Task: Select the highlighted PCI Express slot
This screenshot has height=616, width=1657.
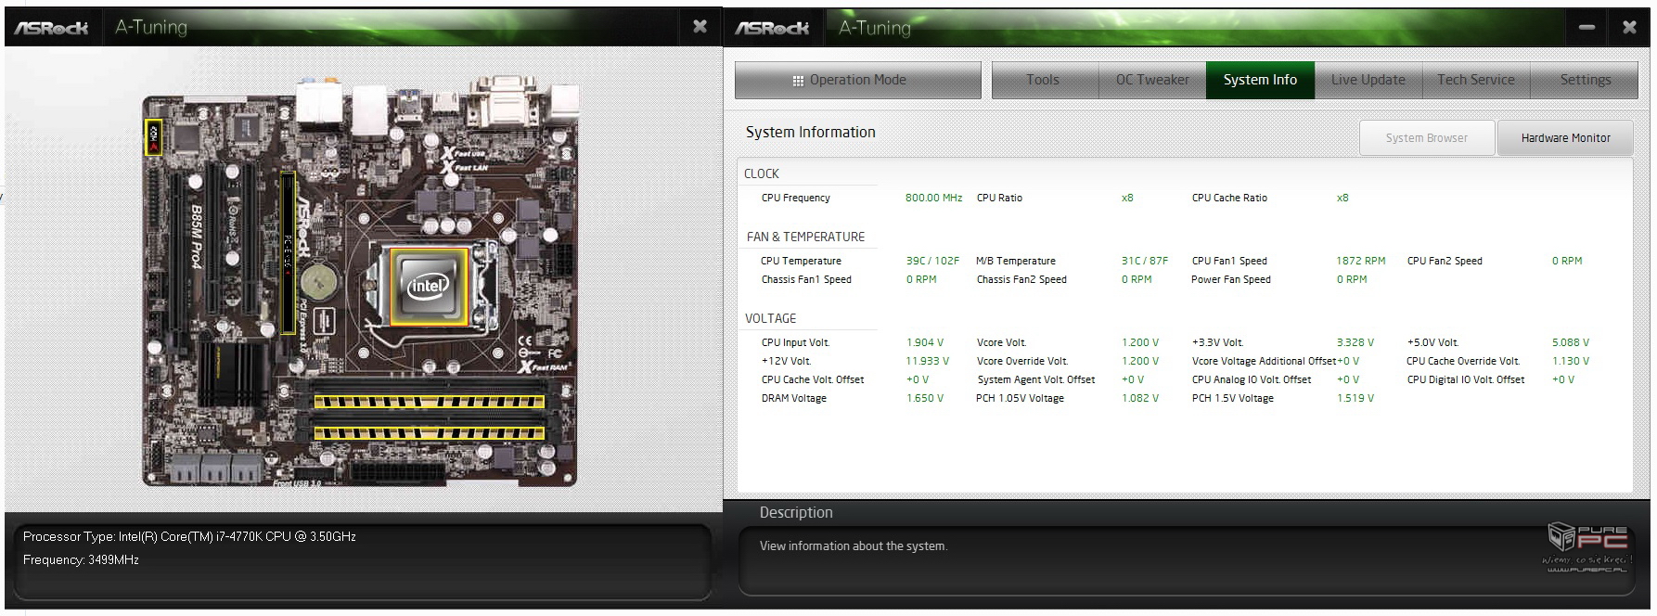Action: (288, 252)
